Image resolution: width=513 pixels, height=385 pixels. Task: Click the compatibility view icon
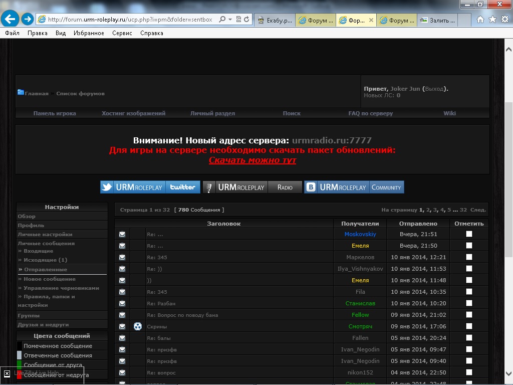238,20
